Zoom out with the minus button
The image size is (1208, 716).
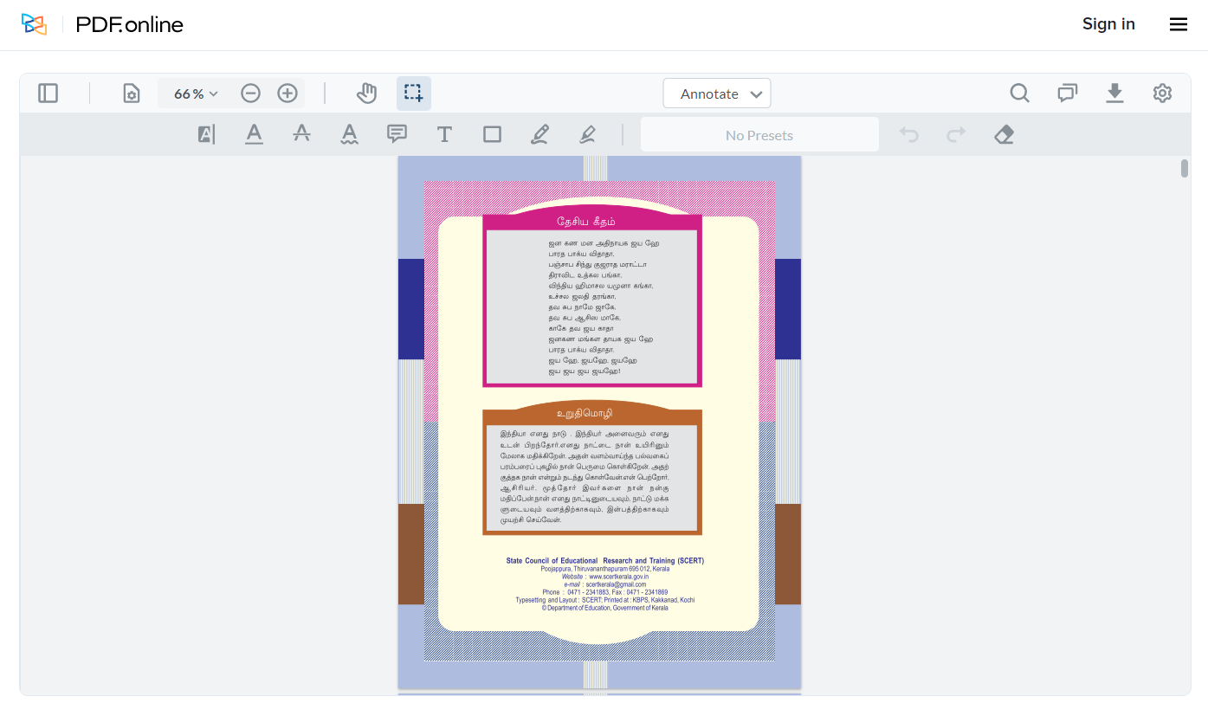coord(250,94)
